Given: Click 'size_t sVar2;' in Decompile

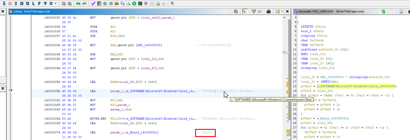Looking at the screenshot, I should pyautogui.click(x=312, y=31).
